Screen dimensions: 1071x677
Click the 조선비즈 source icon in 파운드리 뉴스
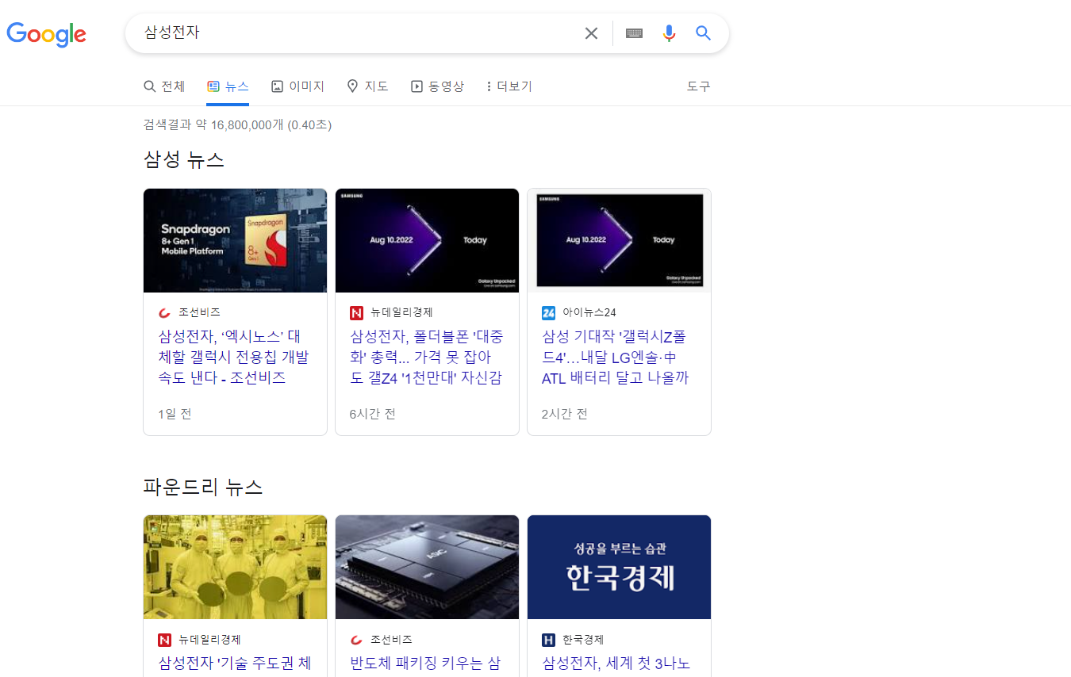[357, 640]
